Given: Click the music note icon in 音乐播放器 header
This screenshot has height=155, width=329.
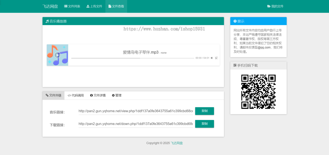Looking at the screenshot, I should 47,21.
